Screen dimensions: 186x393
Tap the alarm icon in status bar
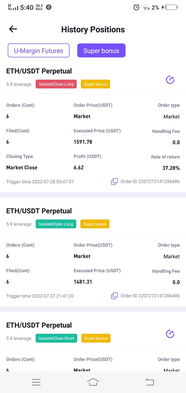[136, 7]
